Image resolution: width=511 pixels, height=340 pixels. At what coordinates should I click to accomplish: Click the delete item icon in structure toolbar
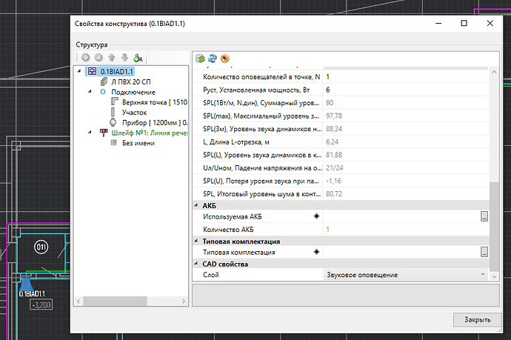98,58
